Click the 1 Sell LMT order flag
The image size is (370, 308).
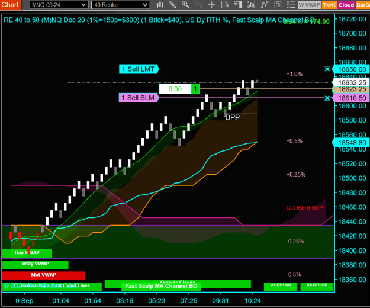tap(139, 69)
